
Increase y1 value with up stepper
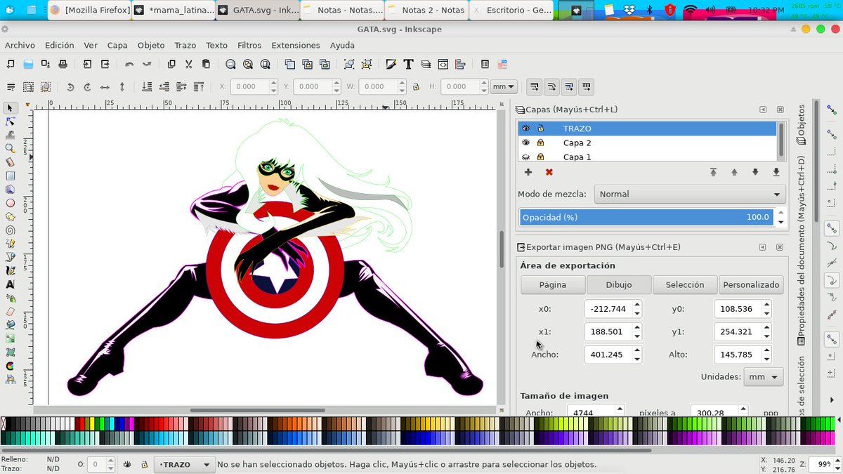766,327
